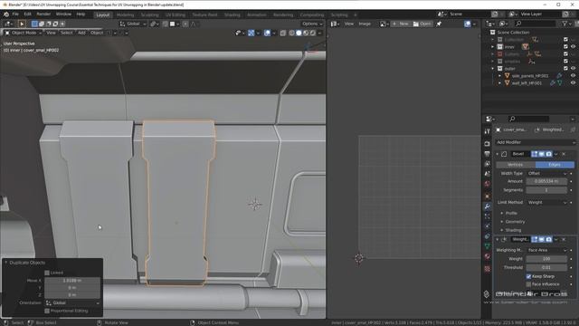Open the Render menu

point(43,14)
